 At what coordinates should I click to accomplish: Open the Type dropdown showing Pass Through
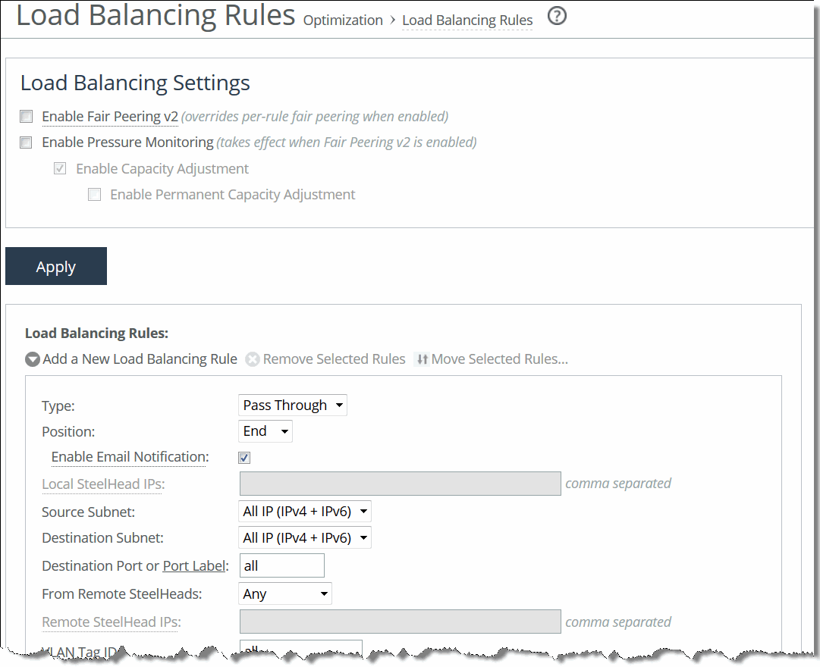point(293,406)
